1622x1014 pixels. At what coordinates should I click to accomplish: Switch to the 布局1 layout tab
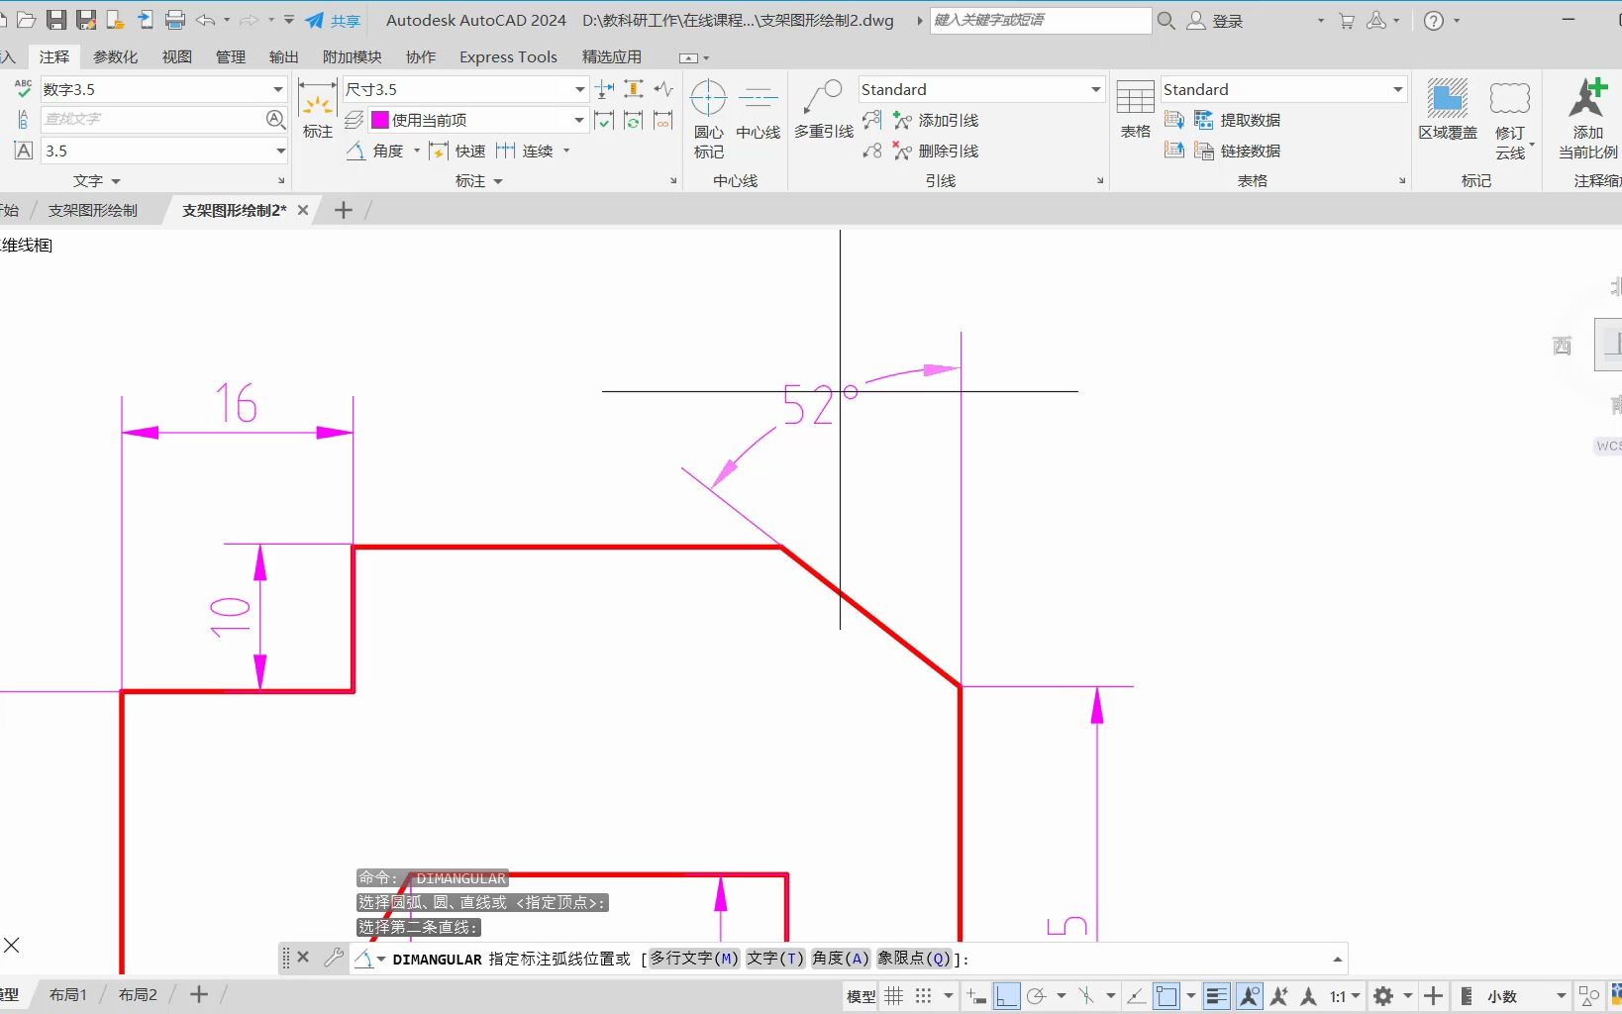coord(68,994)
